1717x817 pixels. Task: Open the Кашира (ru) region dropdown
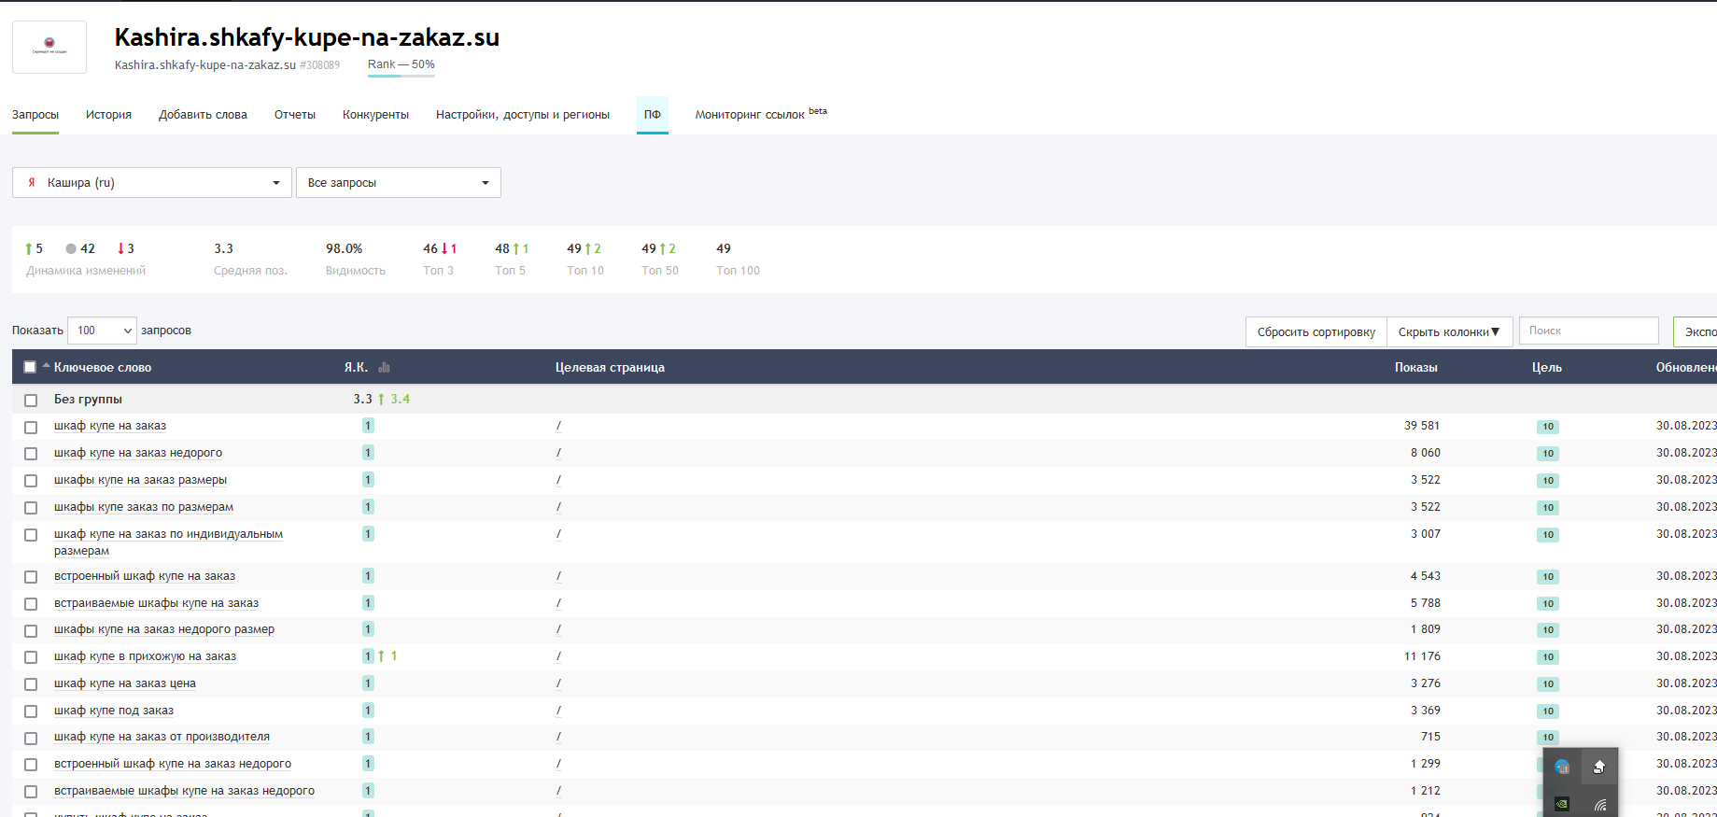(152, 183)
